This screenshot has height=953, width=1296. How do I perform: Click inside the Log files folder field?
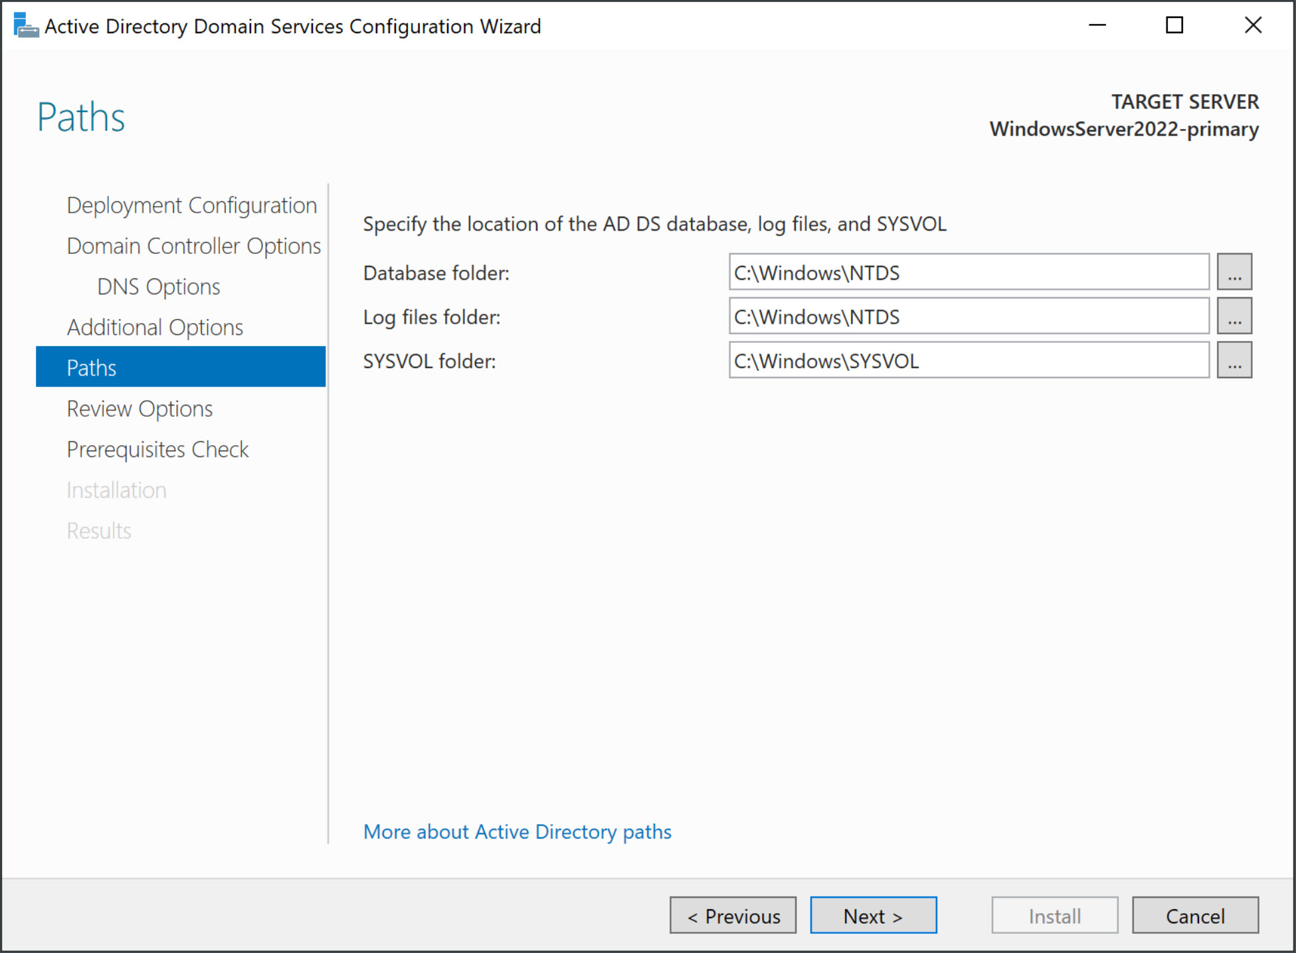(x=968, y=316)
